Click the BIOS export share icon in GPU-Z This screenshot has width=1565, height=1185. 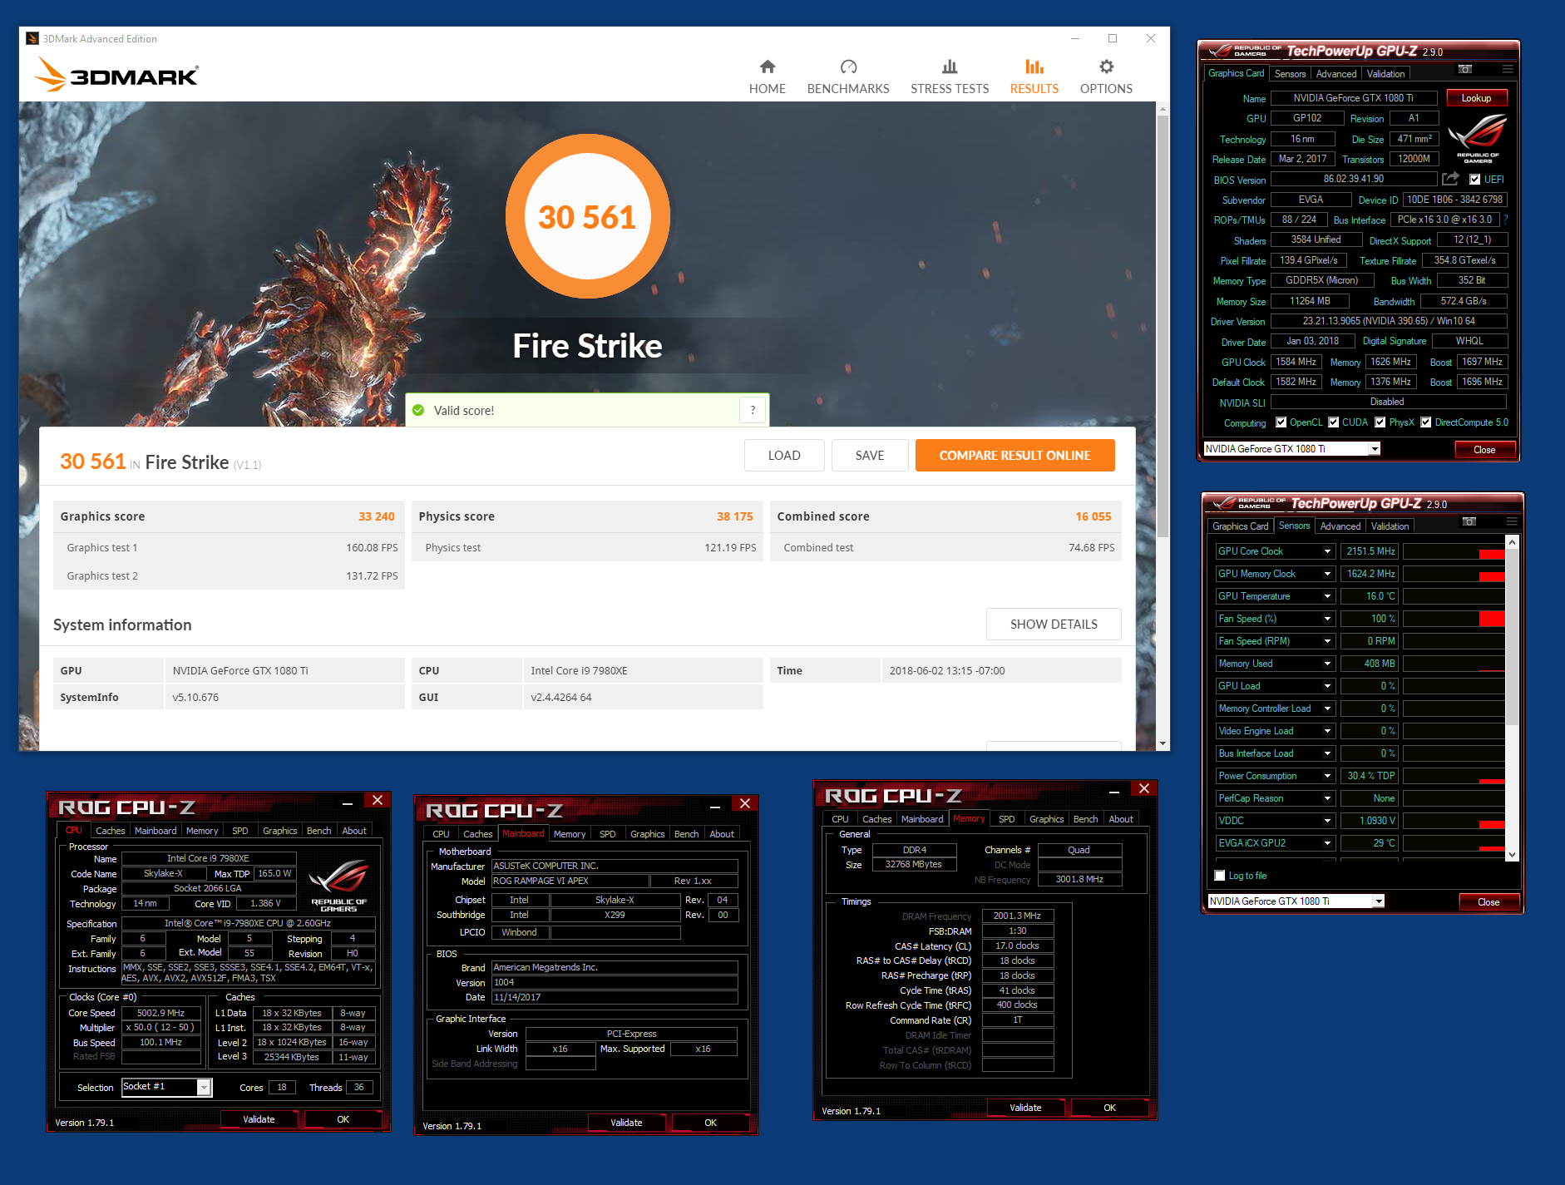pyautogui.click(x=1450, y=179)
